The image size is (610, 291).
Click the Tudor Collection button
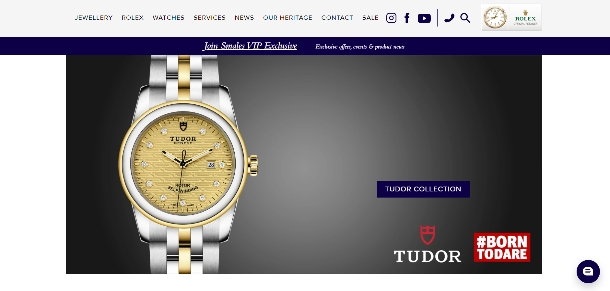(x=423, y=189)
